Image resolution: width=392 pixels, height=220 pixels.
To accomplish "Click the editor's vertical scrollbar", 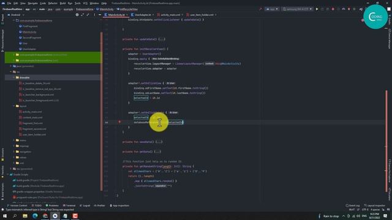I will tap(386, 141).
